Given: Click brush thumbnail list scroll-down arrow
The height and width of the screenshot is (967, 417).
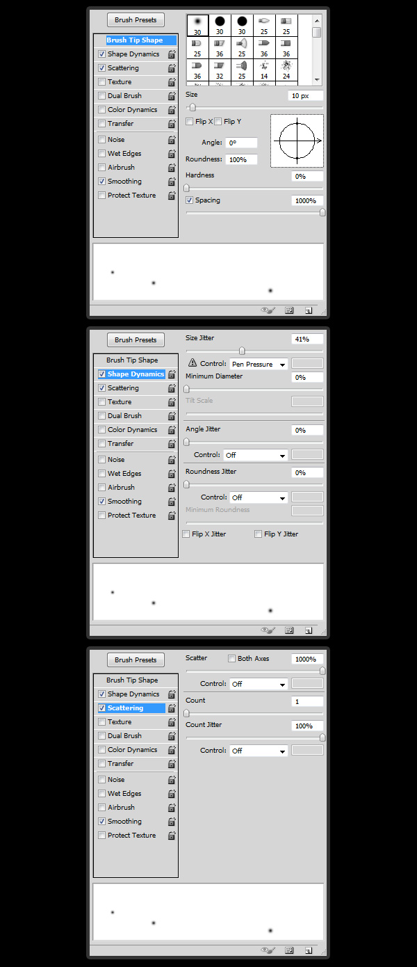Looking at the screenshot, I should 317,80.
